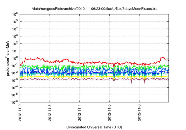This screenshot has height=130, width=186.
Task: Click the 10^-1 y-axis tick label
Action: (x=15, y=66)
